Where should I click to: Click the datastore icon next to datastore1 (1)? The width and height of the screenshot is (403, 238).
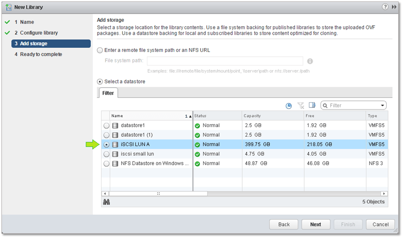click(115, 135)
